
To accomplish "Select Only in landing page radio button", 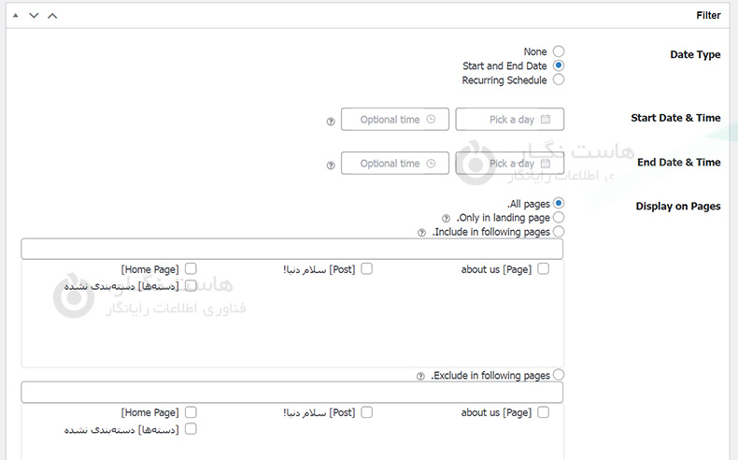I will (x=559, y=218).
